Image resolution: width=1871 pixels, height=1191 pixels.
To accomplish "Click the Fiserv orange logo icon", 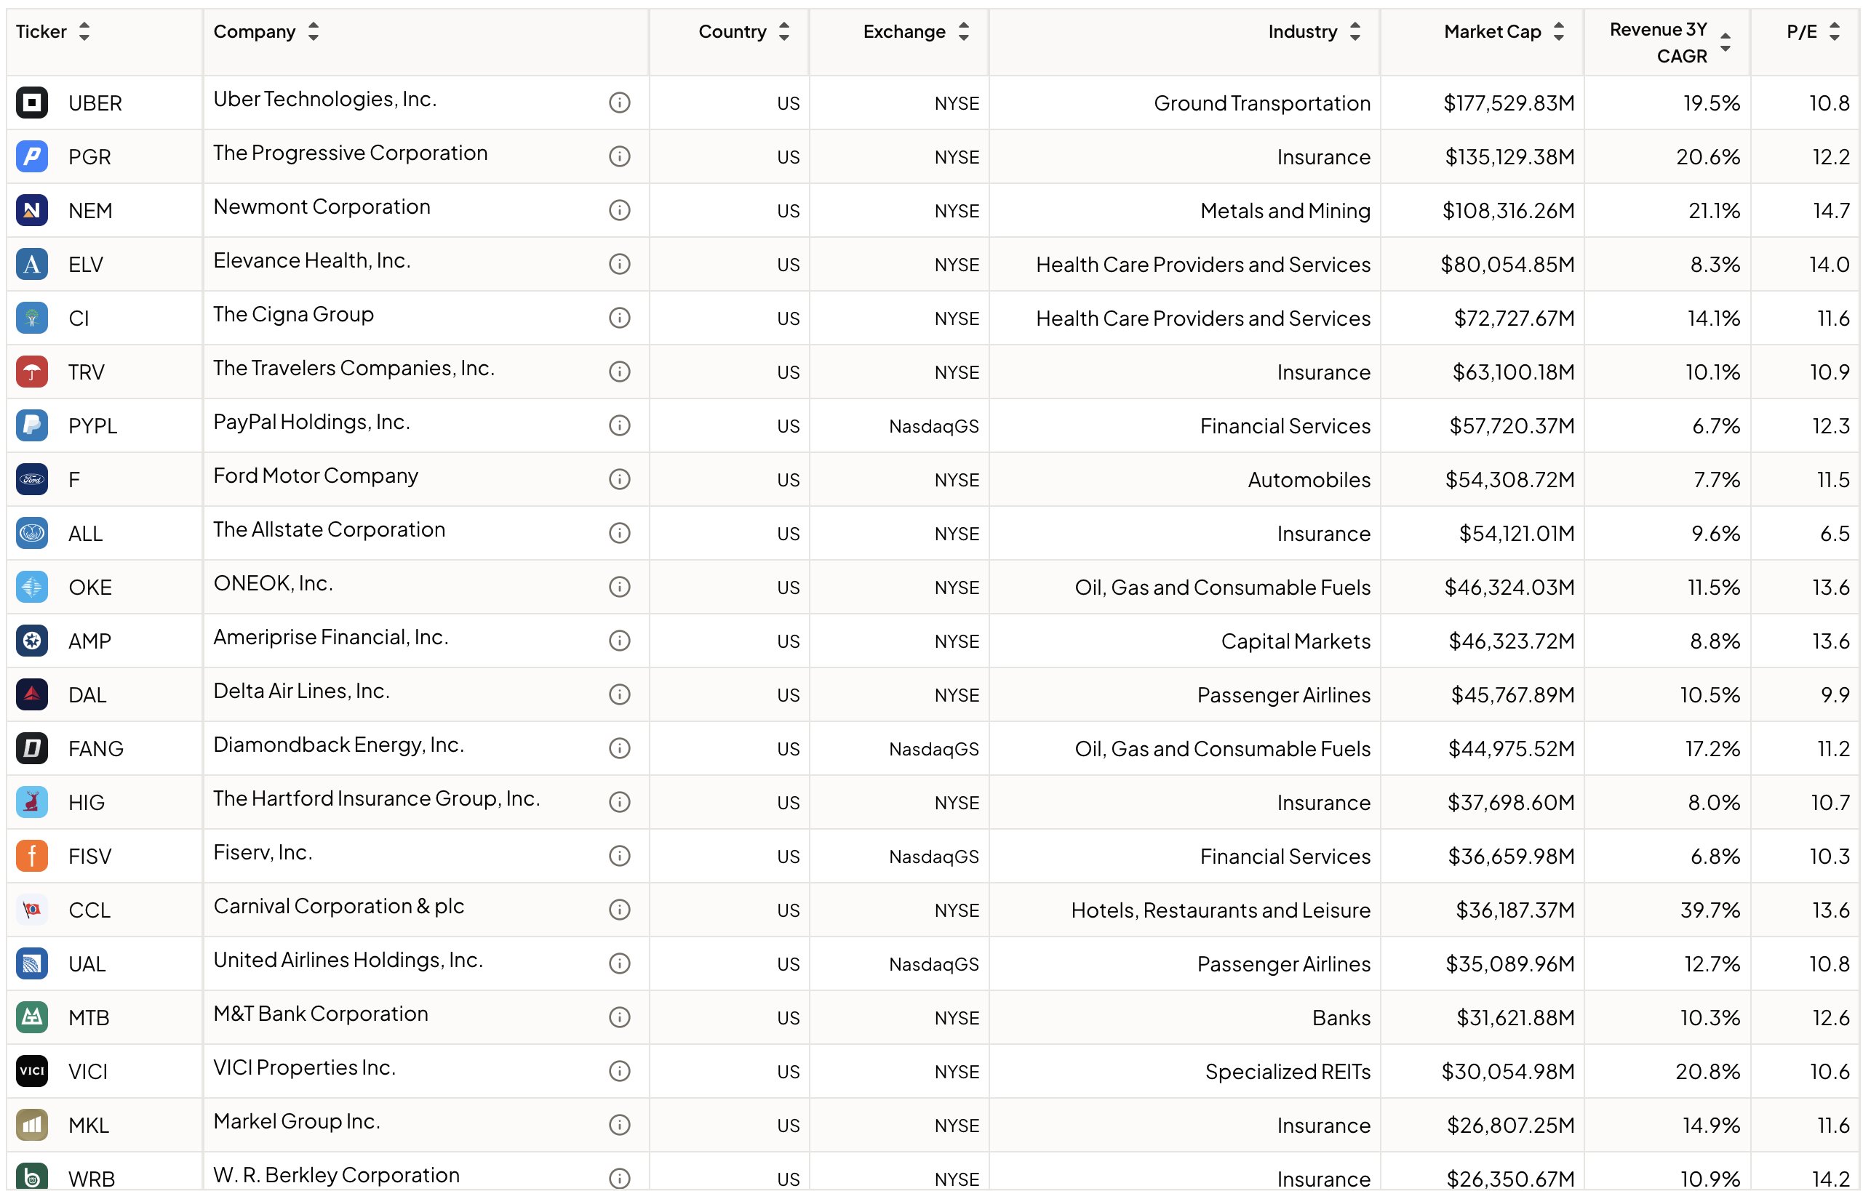I will [32, 857].
